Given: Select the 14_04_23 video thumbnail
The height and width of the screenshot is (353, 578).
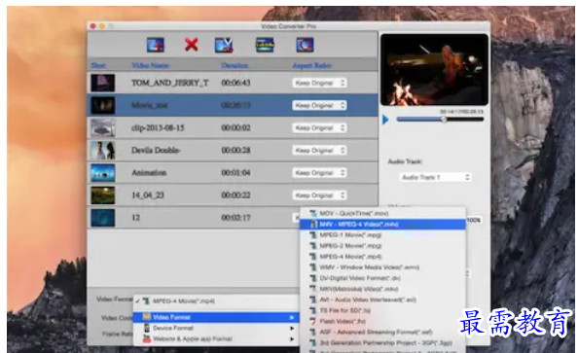Looking at the screenshot, I should click(103, 195).
